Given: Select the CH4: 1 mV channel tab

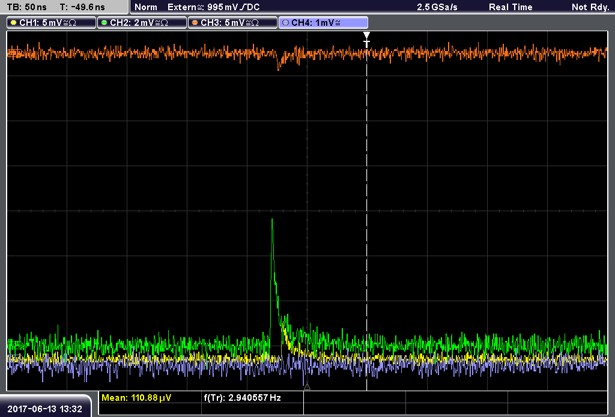Looking at the screenshot, I should click(323, 23).
